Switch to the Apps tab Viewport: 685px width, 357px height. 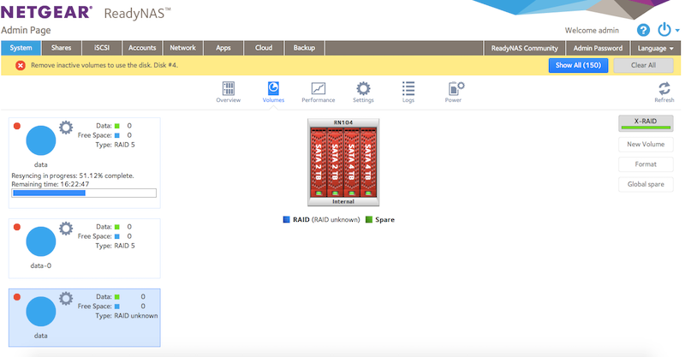[x=223, y=48]
